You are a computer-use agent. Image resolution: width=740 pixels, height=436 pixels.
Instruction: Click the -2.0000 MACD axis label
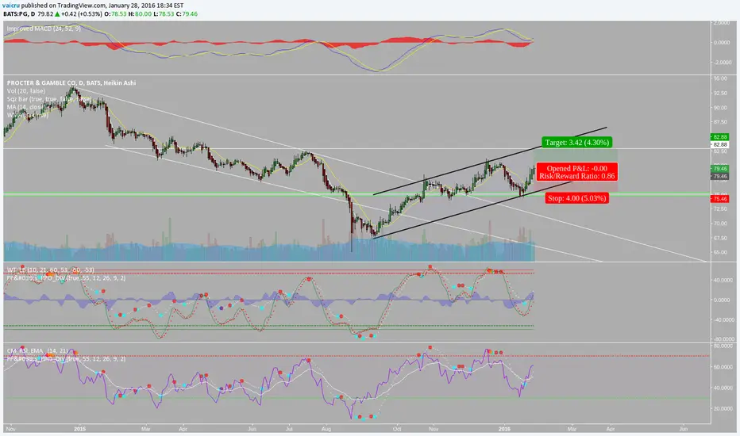click(x=722, y=62)
